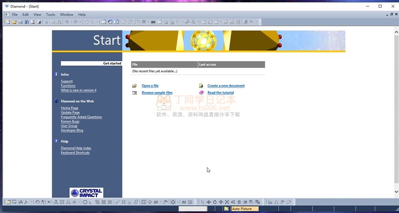Click the Last access column header

[x=231, y=64]
